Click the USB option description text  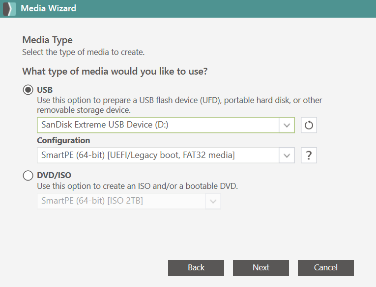click(179, 105)
